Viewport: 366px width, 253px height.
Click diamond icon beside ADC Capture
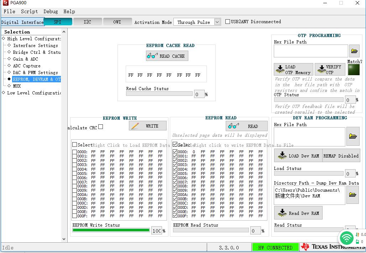(x=9, y=66)
